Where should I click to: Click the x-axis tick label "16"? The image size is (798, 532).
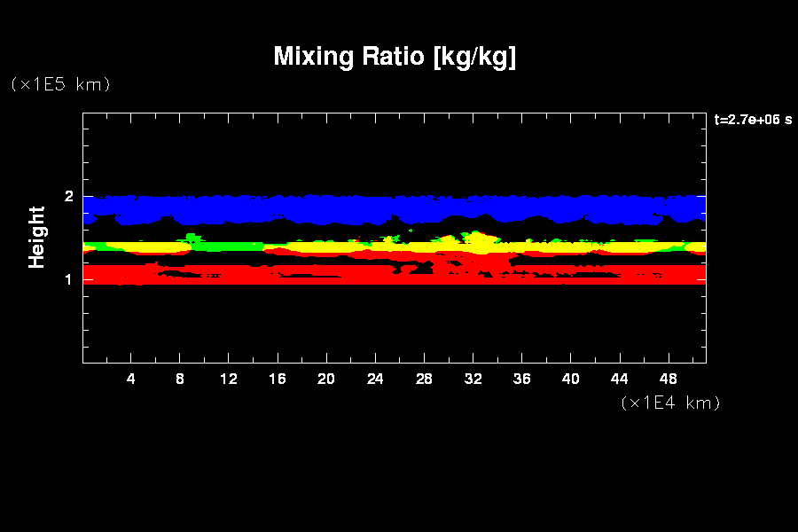278,379
